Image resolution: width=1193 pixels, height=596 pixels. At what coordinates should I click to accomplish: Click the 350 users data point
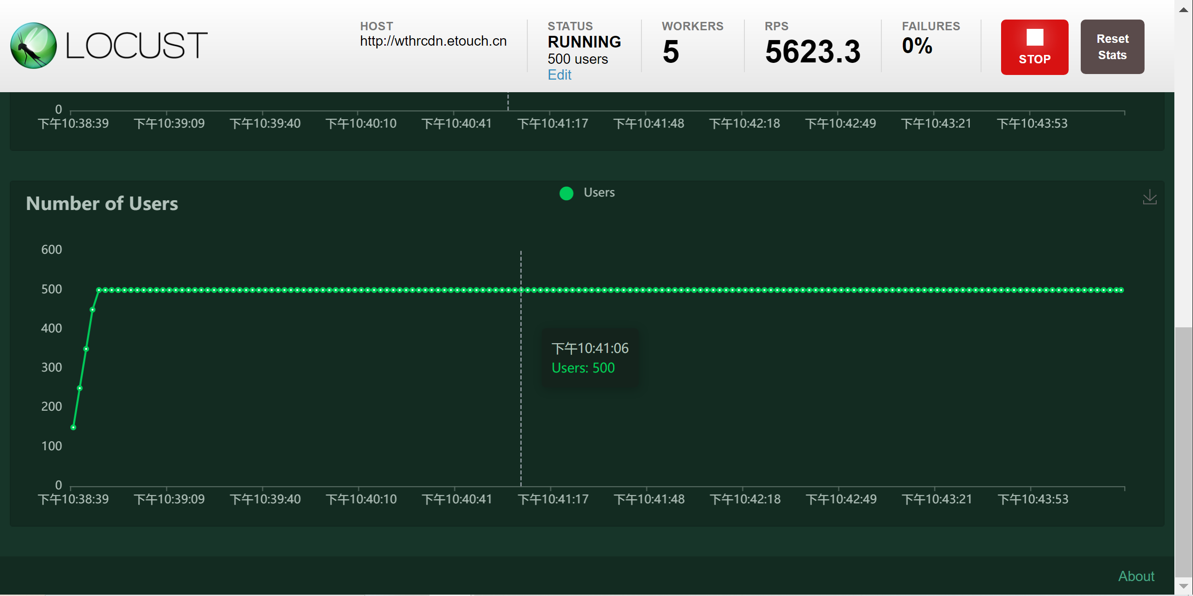point(86,349)
